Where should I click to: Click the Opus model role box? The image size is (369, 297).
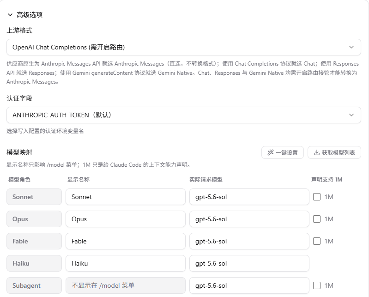[34, 219]
